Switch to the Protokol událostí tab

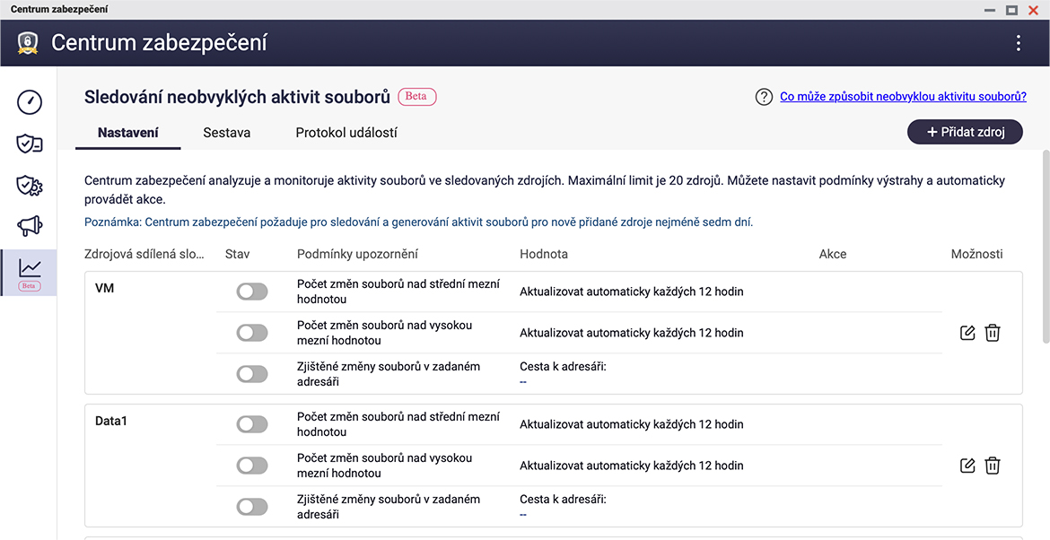click(x=346, y=133)
